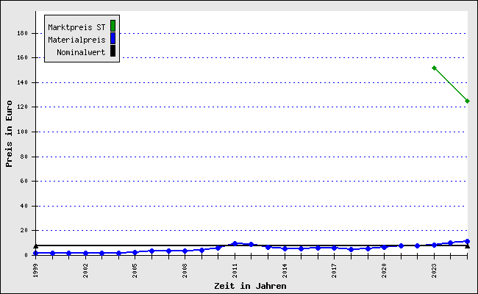478x294 pixels.
Task: Select the 'Nominalwert' legend label
Action: click(81, 52)
